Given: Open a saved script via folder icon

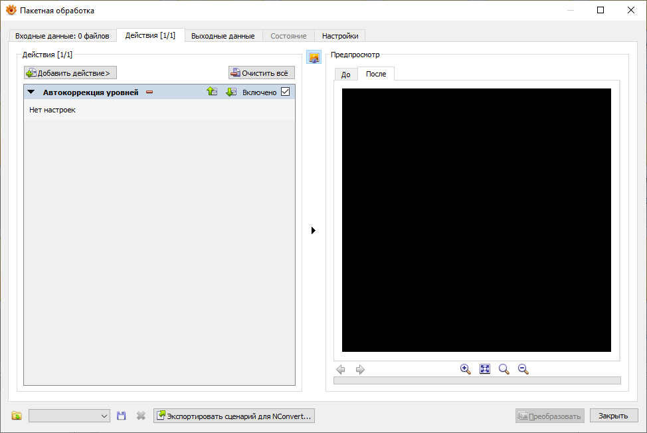Looking at the screenshot, I should click(x=17, y=416).
